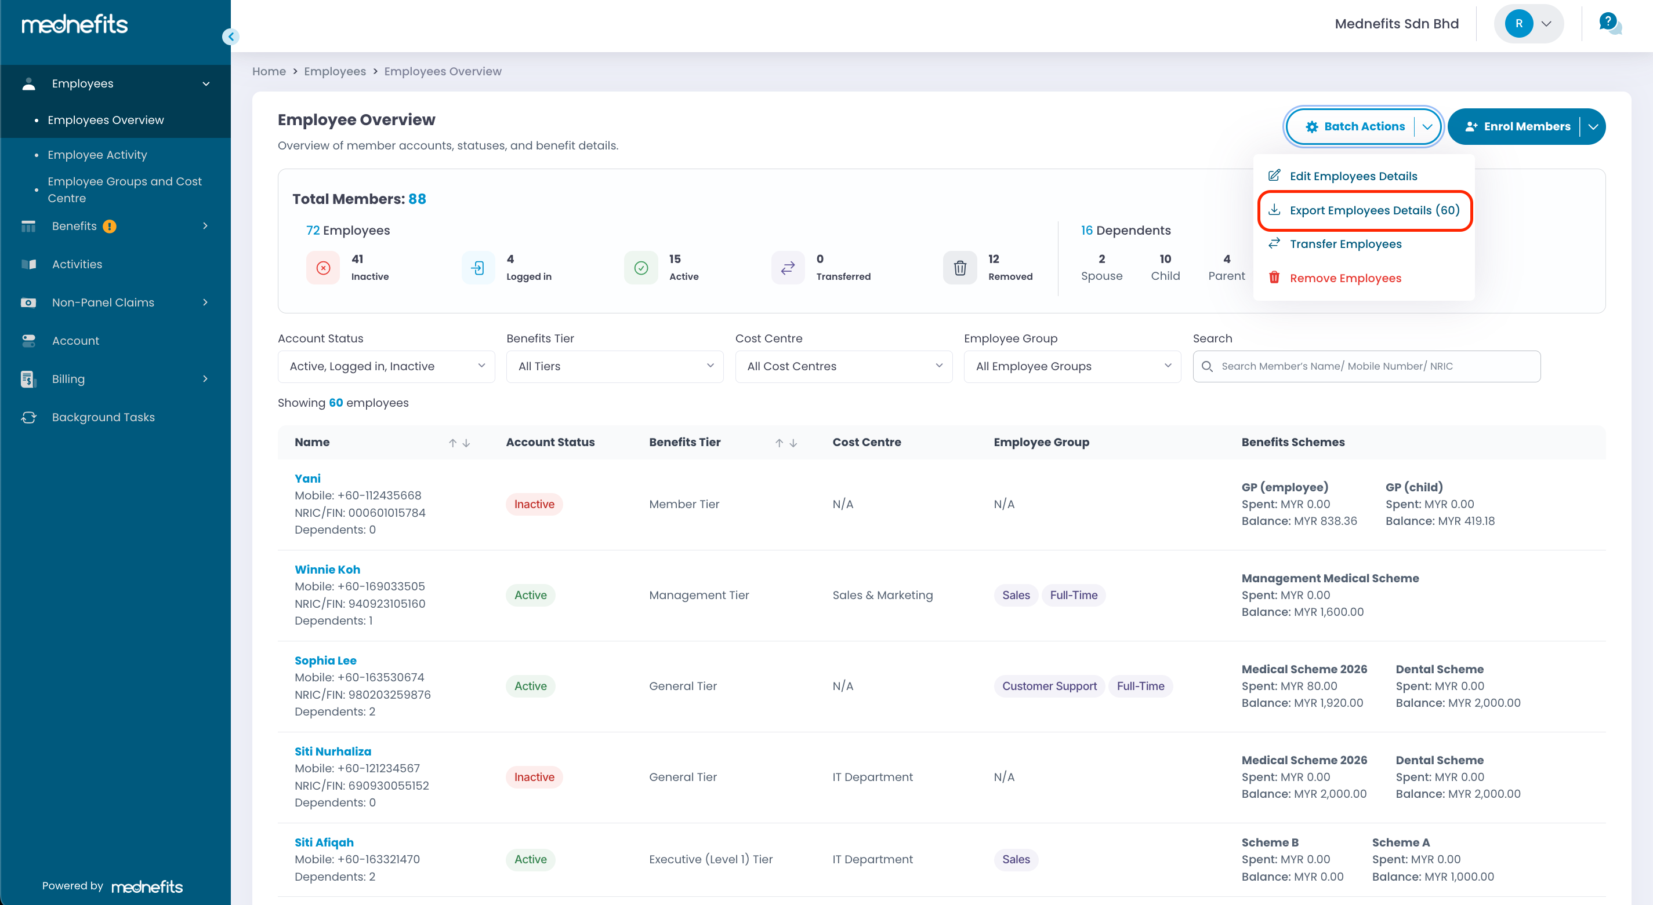Open the help chat icon

pyautogui.click(x=1609, y=24)
